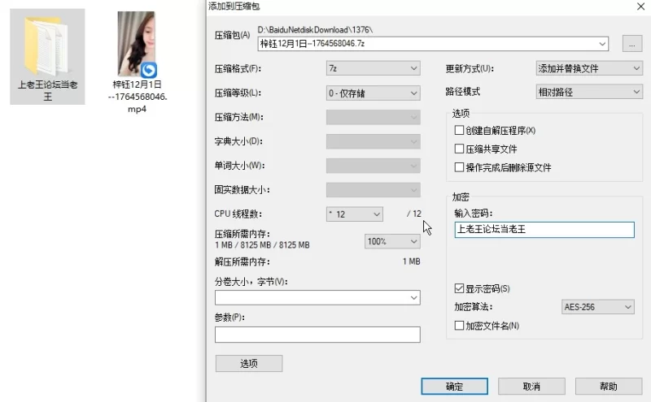This screenshot has width=651, height=402.
Task: Open the 加密算法 AES-256 dropdown
Action: point(597,307)
